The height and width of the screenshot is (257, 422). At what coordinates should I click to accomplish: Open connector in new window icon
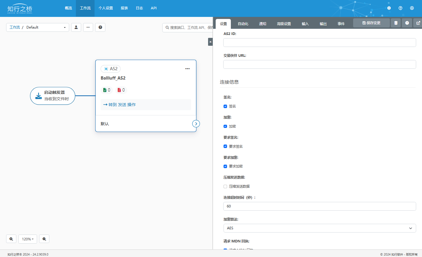pyautogui.click(x=418, y=23)
